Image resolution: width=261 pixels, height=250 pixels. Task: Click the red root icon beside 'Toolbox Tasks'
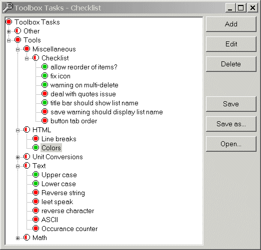click(x=9, y=22)
